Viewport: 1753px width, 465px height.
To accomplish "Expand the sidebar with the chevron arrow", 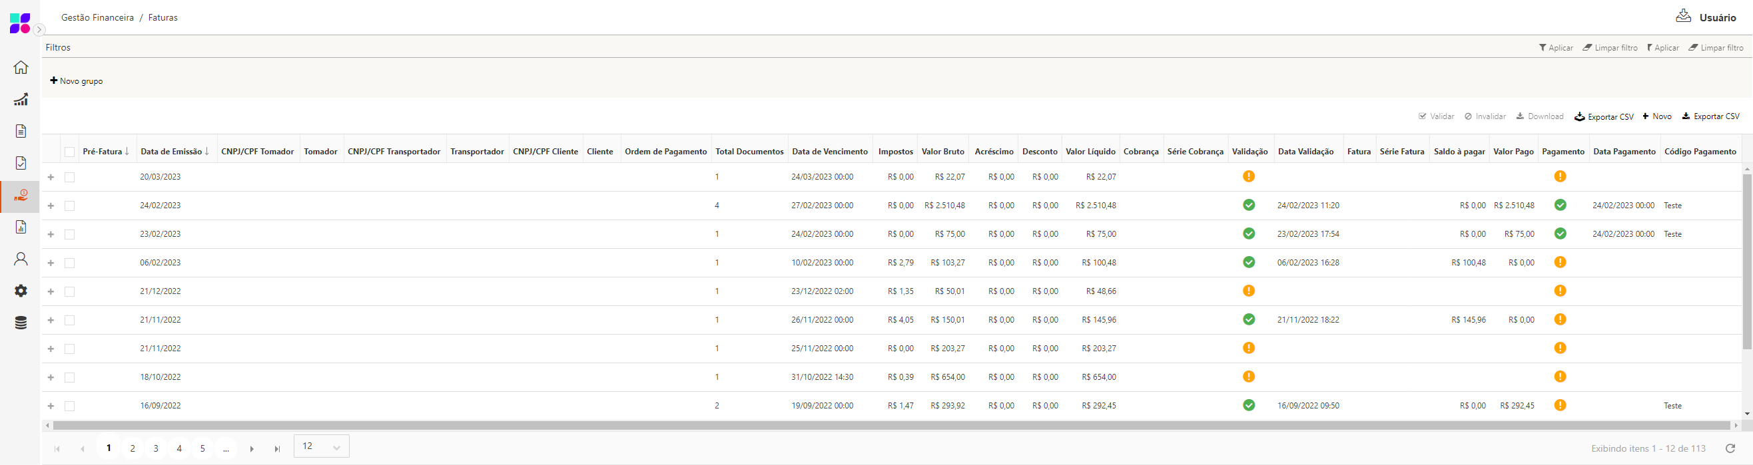I will 39,30.
